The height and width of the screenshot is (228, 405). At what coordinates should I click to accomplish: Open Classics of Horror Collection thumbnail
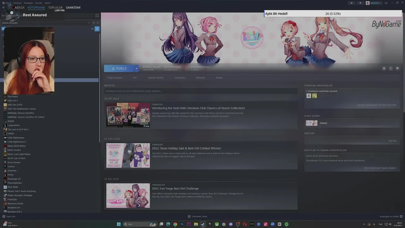click(128, 115)
